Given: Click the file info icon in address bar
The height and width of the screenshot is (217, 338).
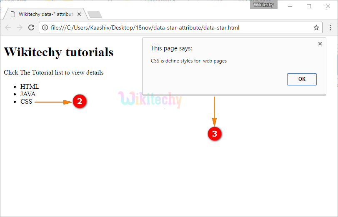Looking at the screenshot, I should click(45, 28).
